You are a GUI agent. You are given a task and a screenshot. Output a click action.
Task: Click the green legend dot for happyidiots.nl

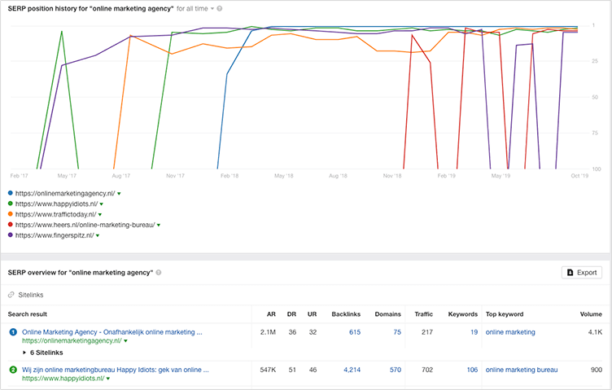(11, 204)
